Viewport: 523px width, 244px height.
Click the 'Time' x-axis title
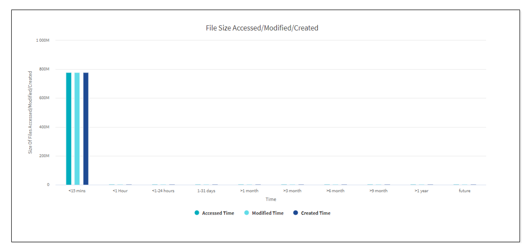tap(271, 199)
